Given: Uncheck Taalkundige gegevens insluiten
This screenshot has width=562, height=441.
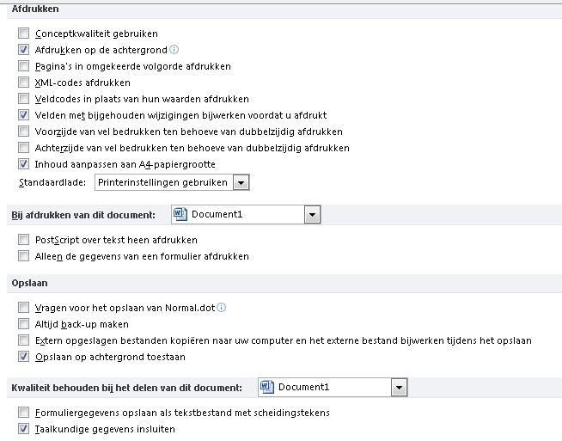Looking at the screenshot, I should tap(24, 428).
